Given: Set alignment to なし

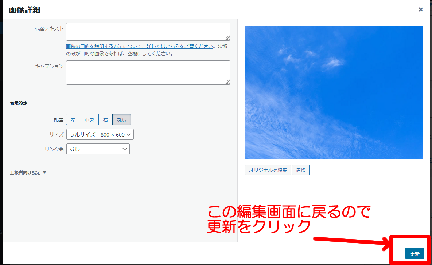Looking at the screenshot, I should pos(121,119).
